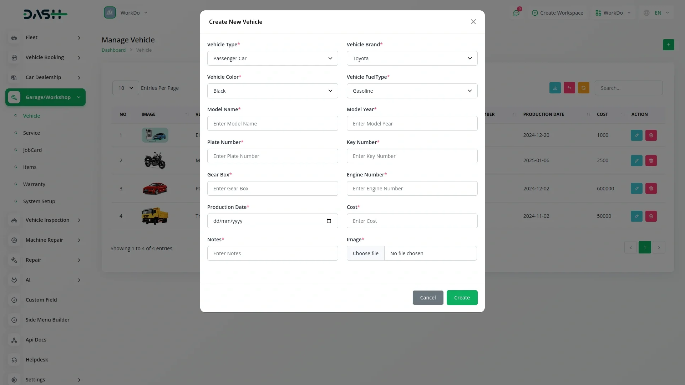Screen dimensions: 685x385
Task: Click the Choose file image button
Action: pos(365,253)
